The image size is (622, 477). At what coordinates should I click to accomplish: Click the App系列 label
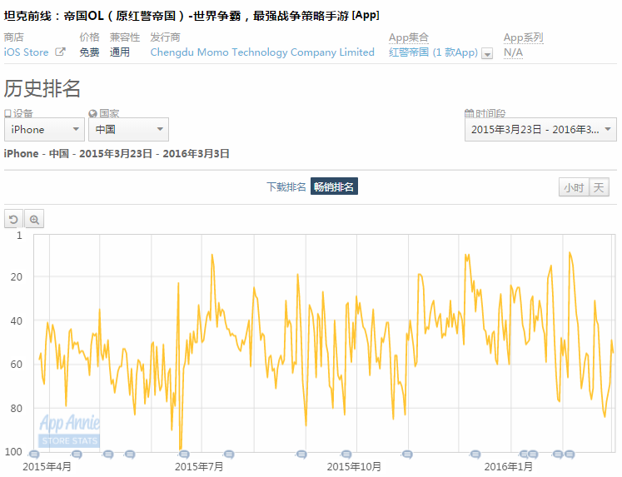click(x=523, y=37)
